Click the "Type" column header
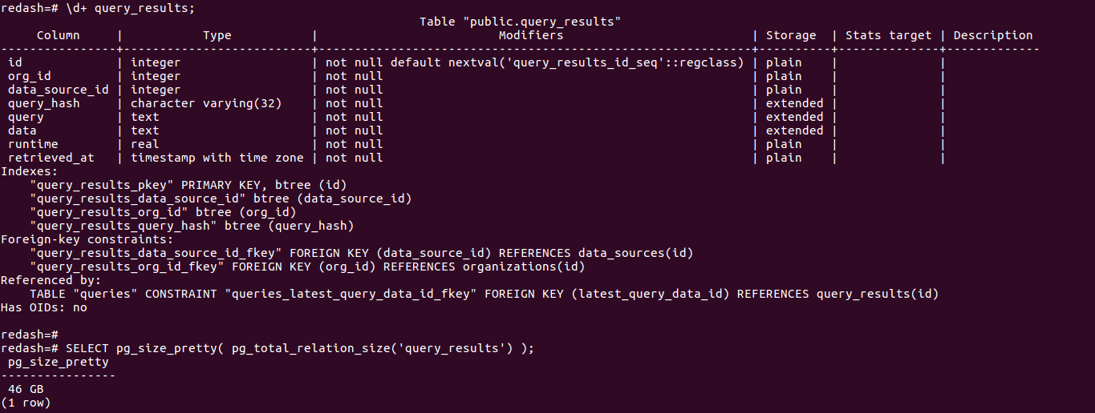The image size is (1095, 413). point(217,35)
